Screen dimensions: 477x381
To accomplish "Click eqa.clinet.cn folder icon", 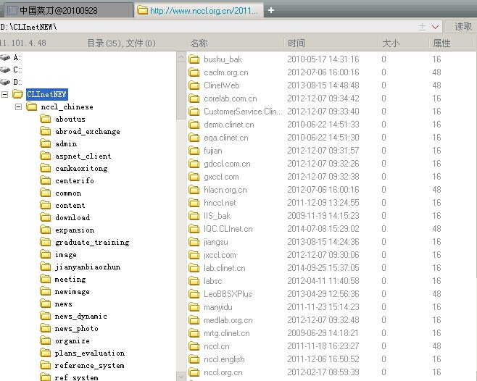I will point(194,138).
